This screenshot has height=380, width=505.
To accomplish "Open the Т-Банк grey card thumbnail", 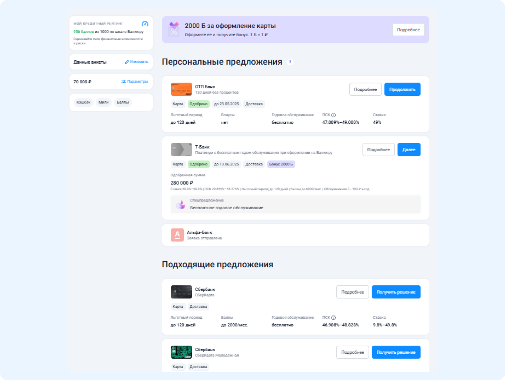I will click(181, 149).
